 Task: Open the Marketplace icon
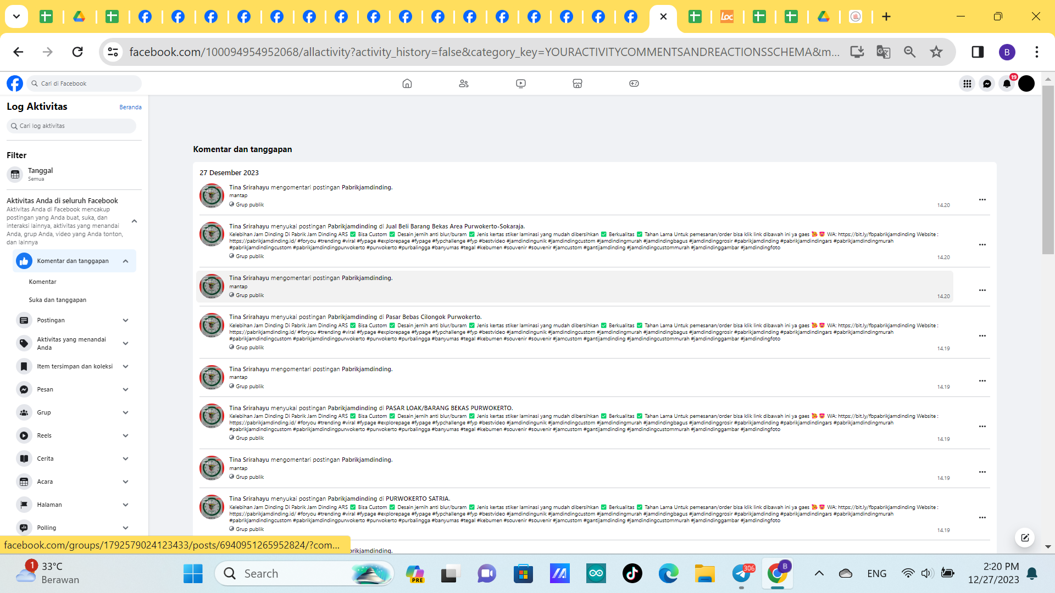pos(577,83)
